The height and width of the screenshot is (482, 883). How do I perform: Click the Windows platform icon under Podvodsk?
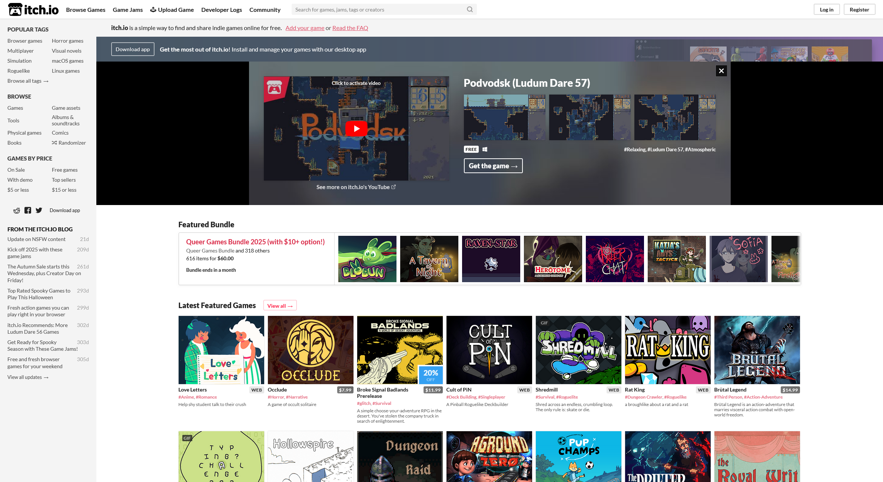point(485,149)
